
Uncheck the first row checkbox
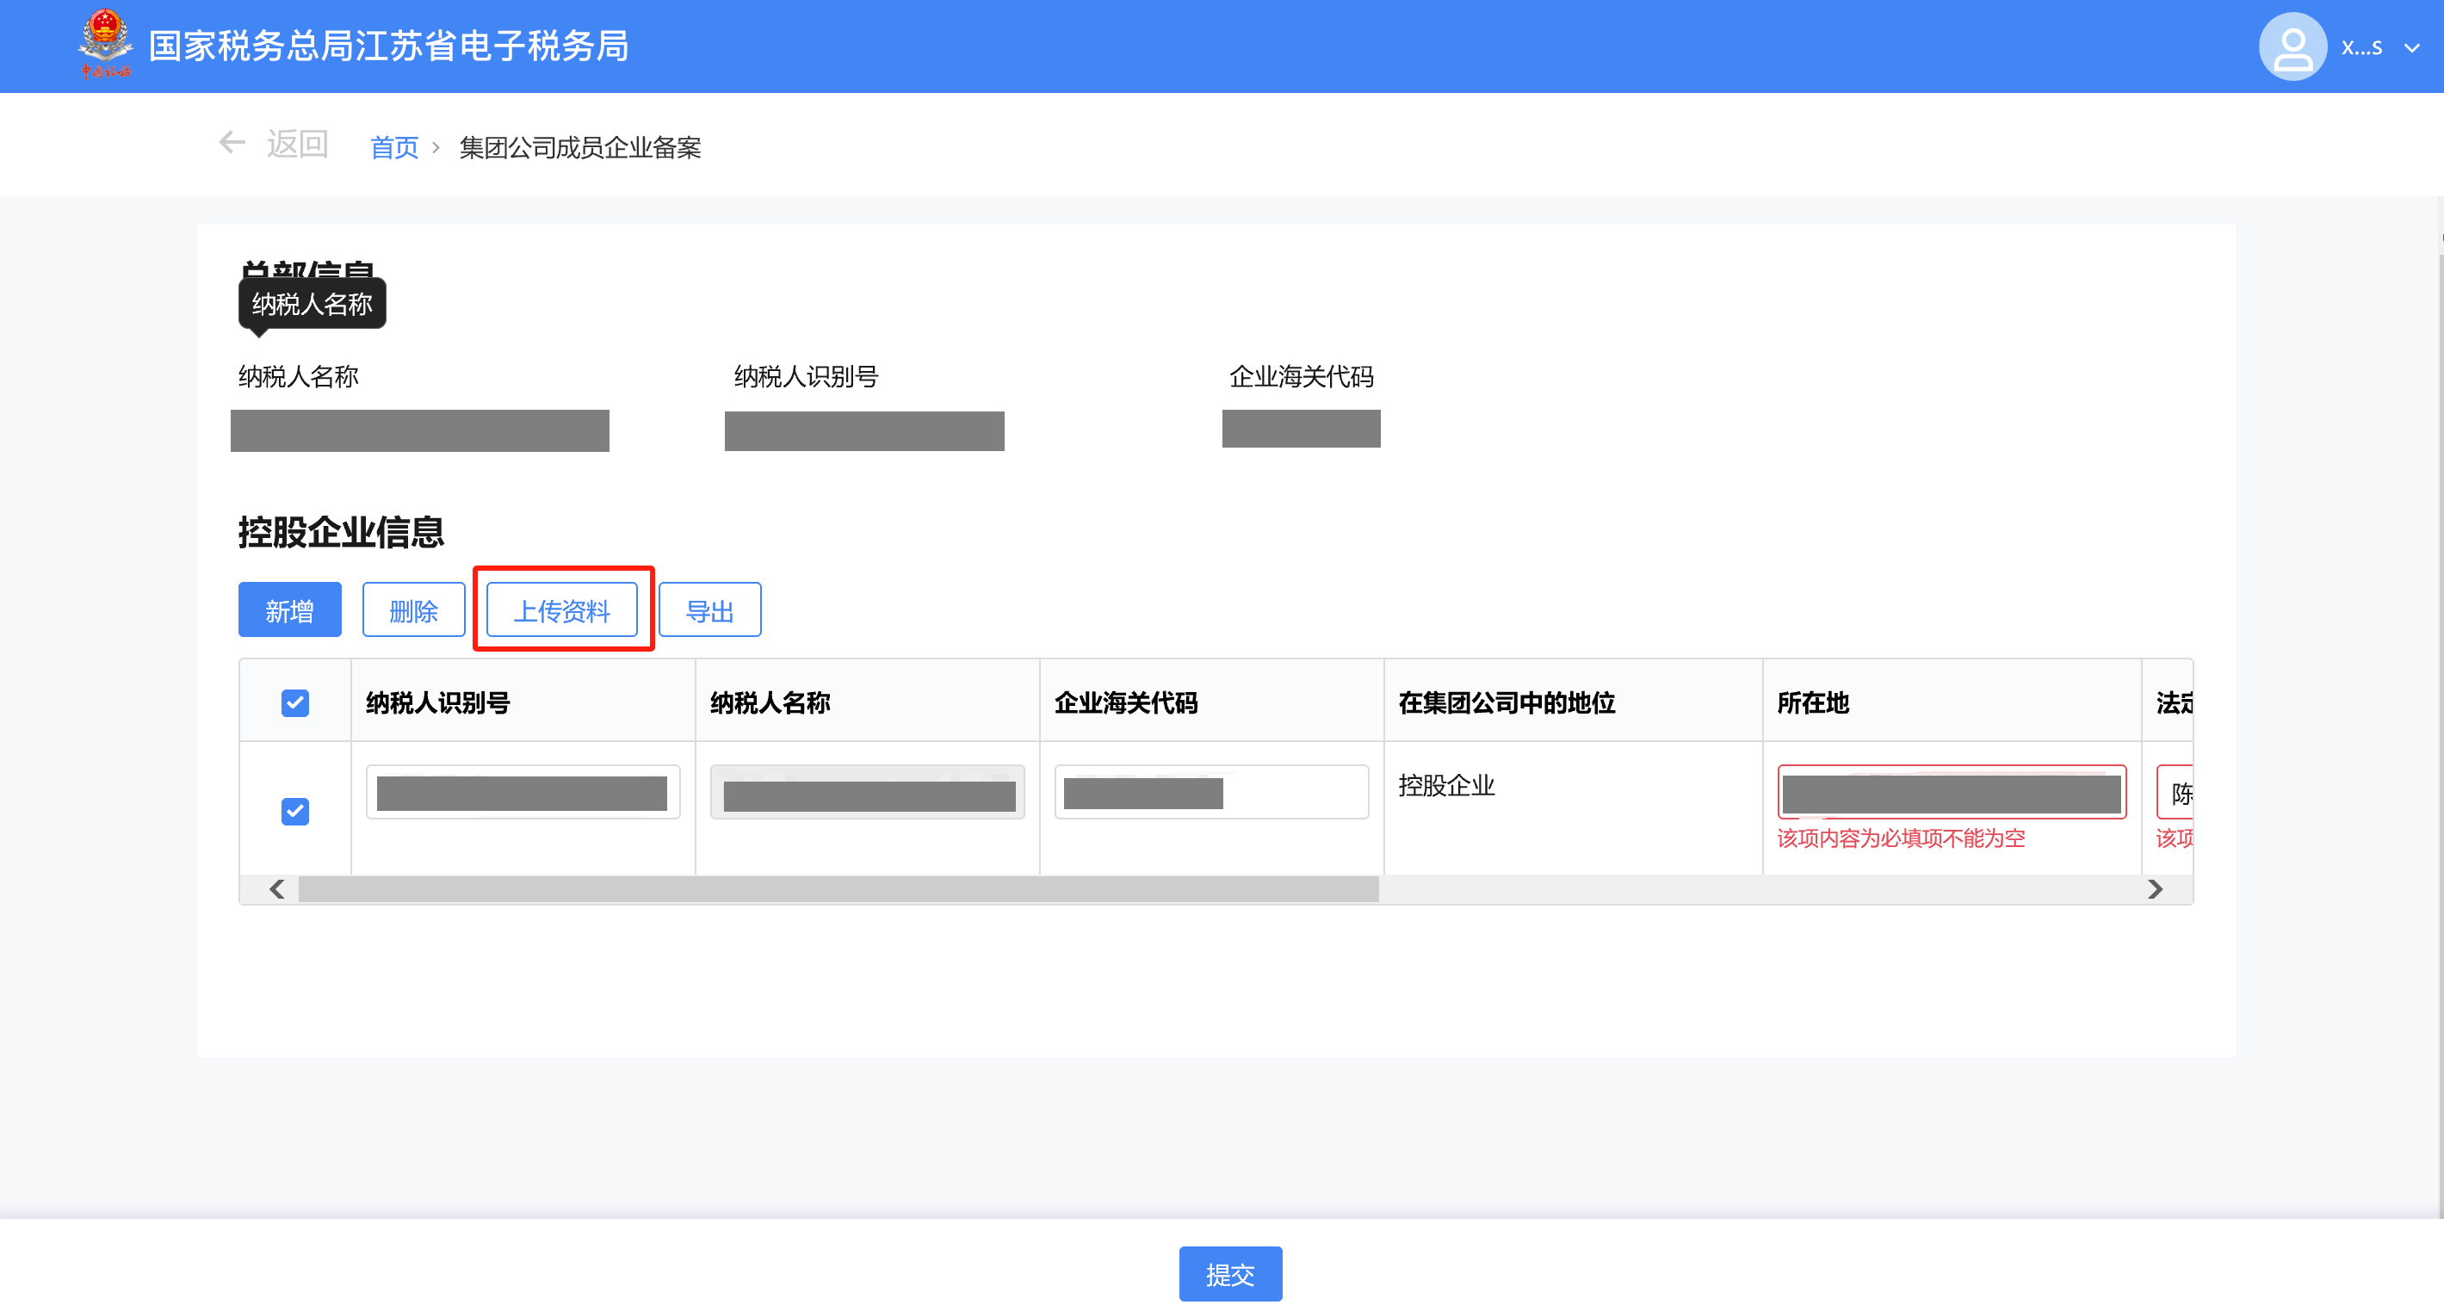click(295, 811)
